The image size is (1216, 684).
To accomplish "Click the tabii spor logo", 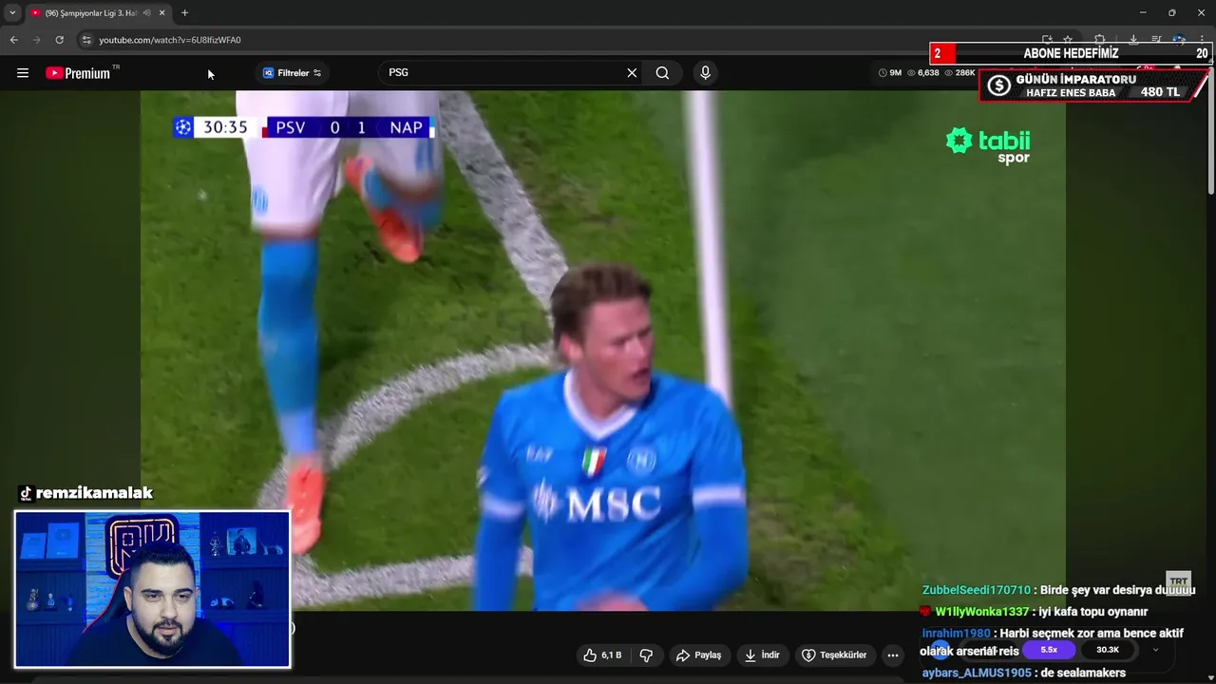I will point(989,145).
